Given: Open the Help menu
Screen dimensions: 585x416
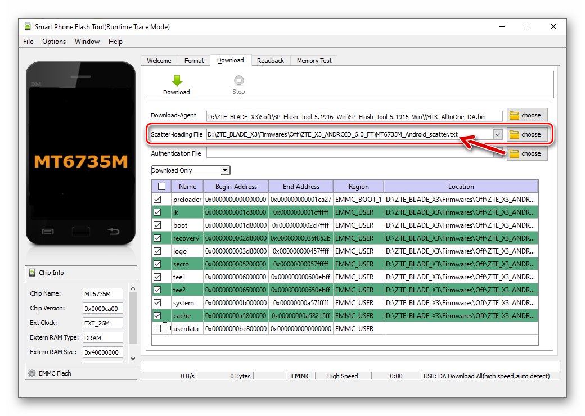Looking at the screenshot, I should (116, 42).
